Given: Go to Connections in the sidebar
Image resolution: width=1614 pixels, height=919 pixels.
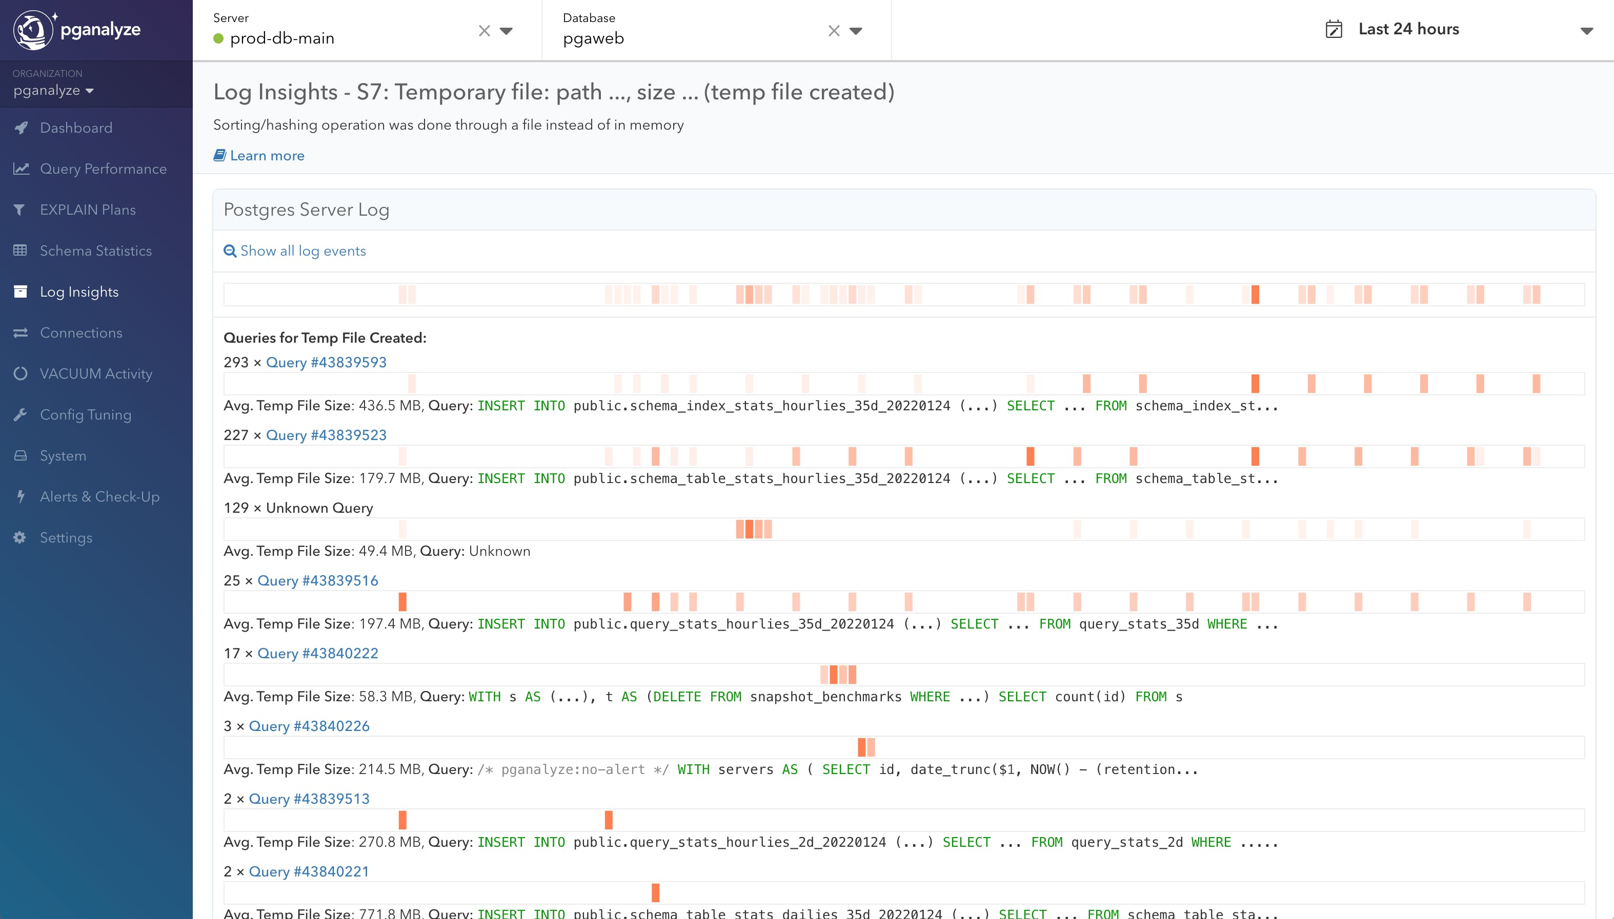Looking at the screenshot, I should tap(81, 332).
